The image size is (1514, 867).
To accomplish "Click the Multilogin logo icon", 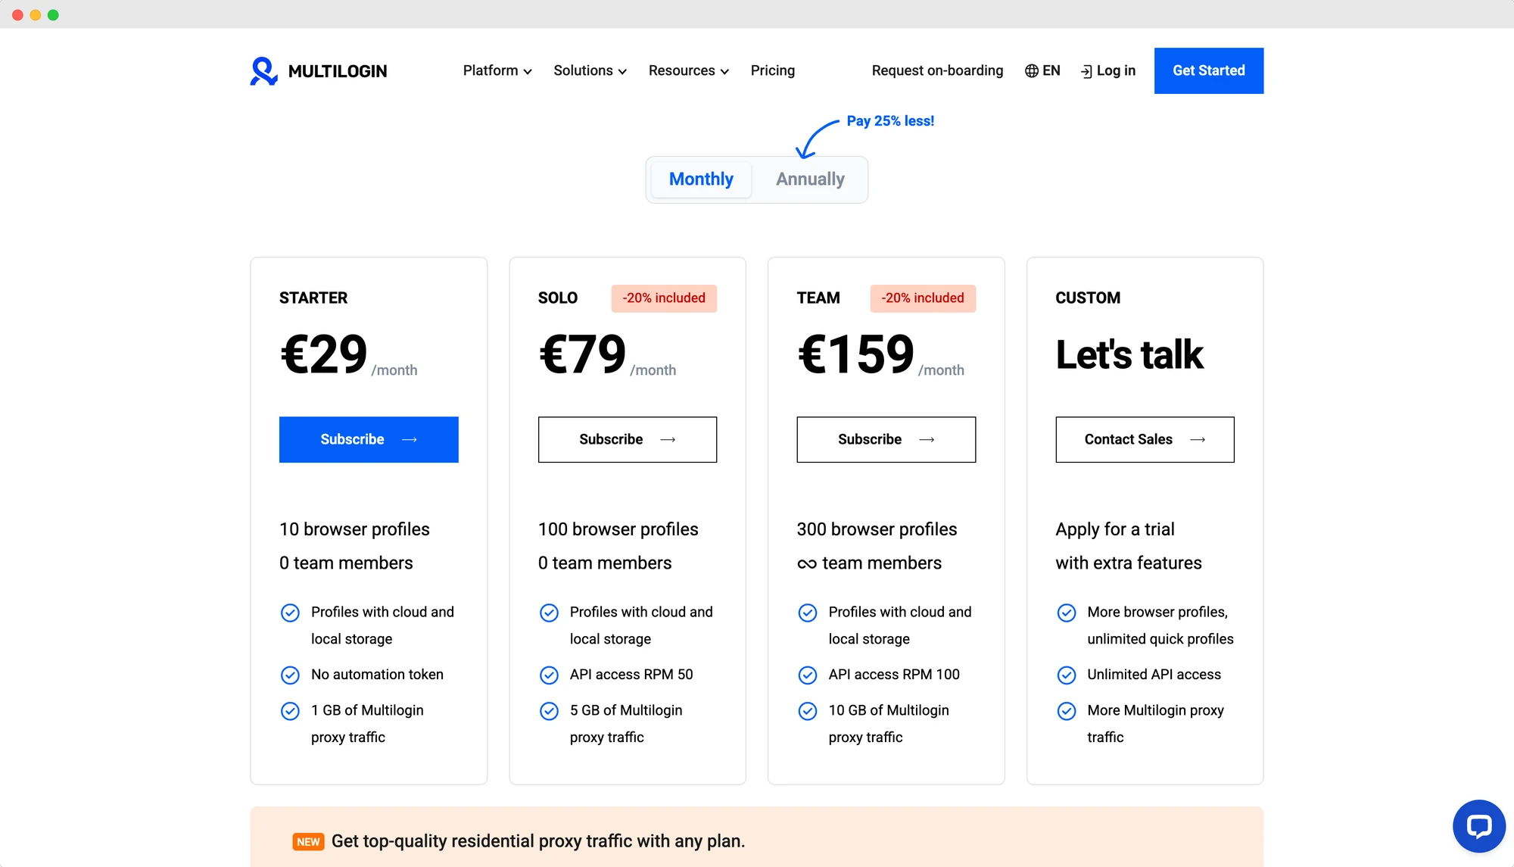I will tap(263, 71).
